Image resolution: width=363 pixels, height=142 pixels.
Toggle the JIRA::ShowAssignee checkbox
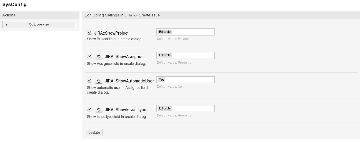90,56
